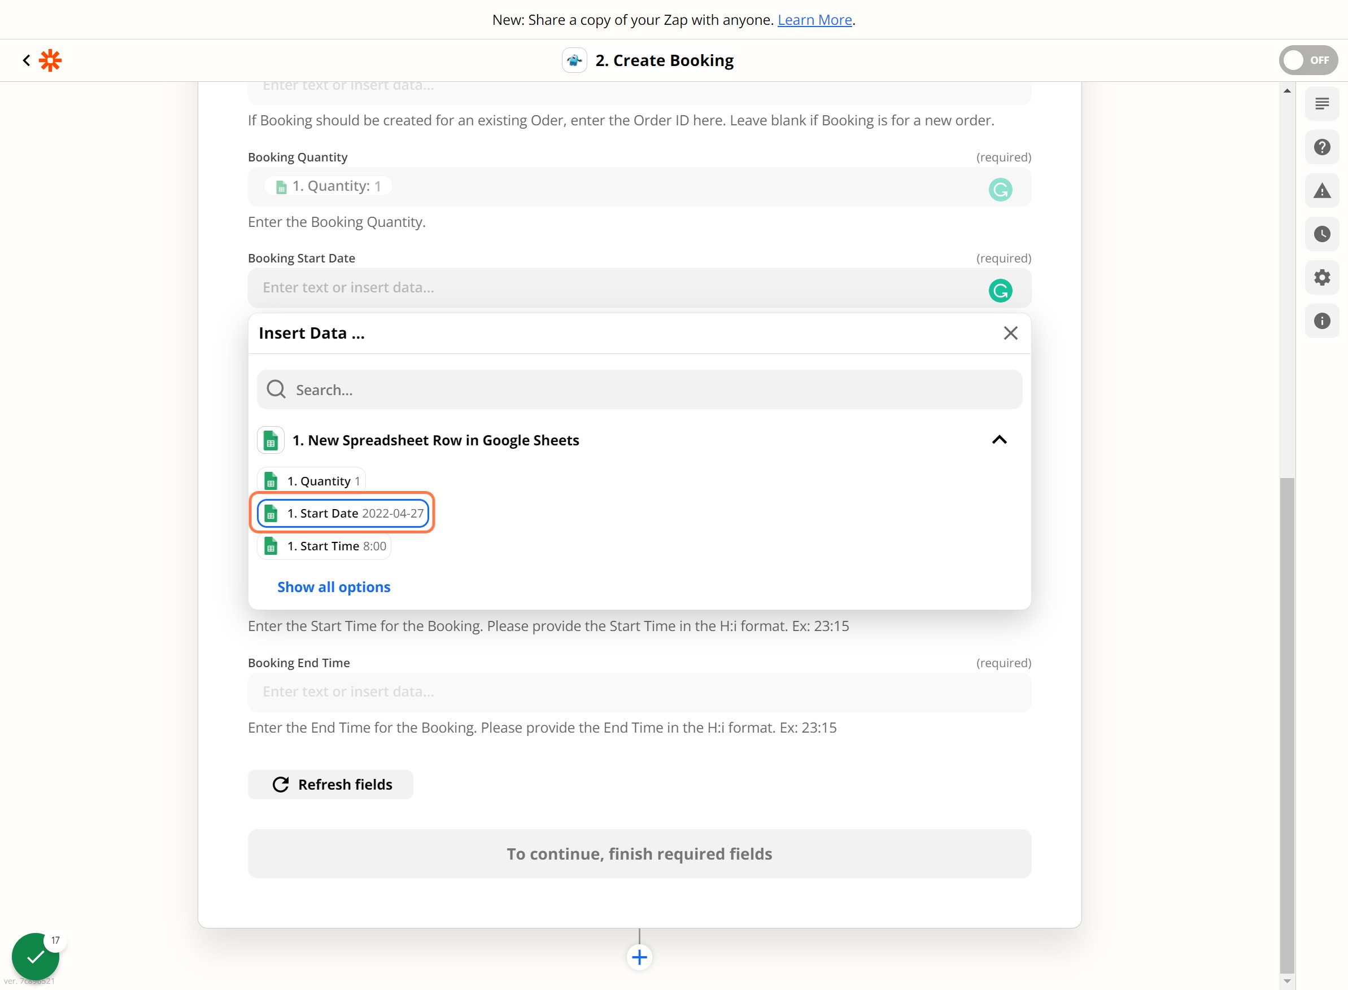Click the Order ID input at top
This screenshot has width=1348, height=990.
pyautogui.click(x=639, y=93)
